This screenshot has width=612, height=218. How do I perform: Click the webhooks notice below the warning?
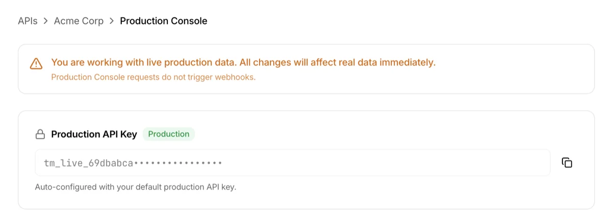click(153, 77)
